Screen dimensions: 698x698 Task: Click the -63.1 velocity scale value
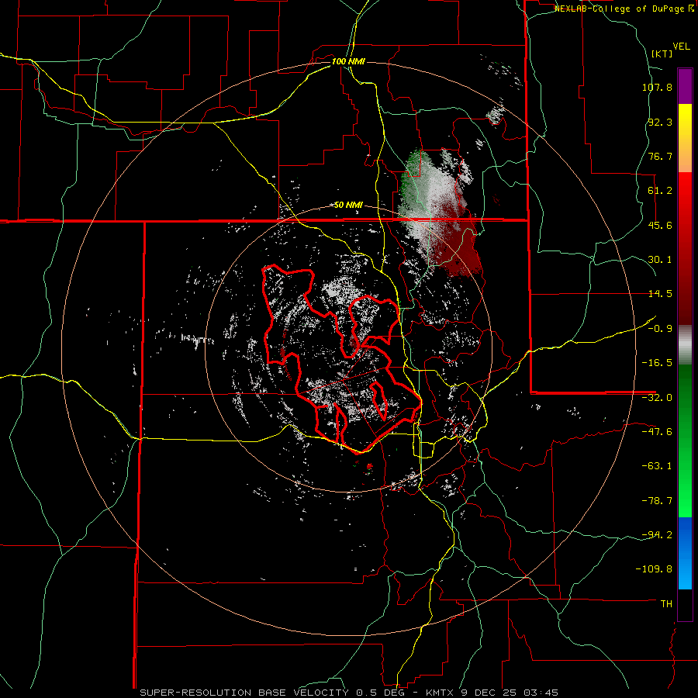point(657,466)
